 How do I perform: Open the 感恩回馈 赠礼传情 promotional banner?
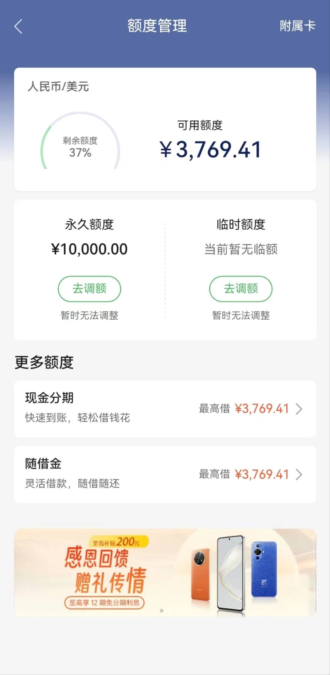pyautogui.click(x=165, y=572)
